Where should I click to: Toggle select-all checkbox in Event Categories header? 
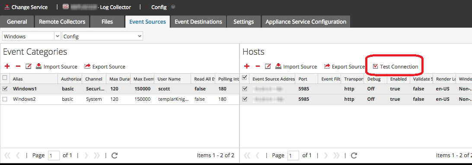5,78
